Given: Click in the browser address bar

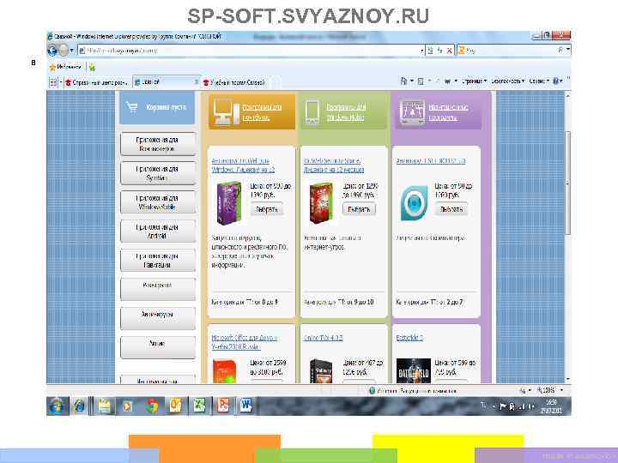Looking at the screenshot, I should click(248, 51).
